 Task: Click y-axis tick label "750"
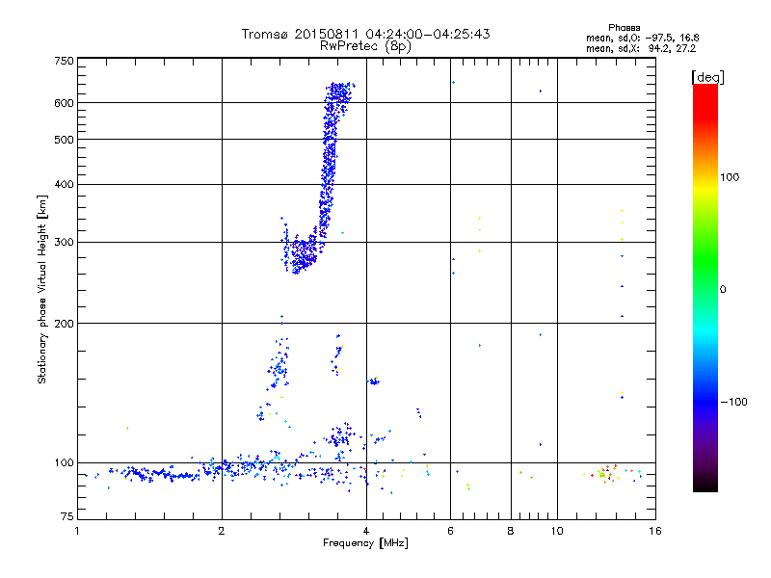[x=64, y=61]
